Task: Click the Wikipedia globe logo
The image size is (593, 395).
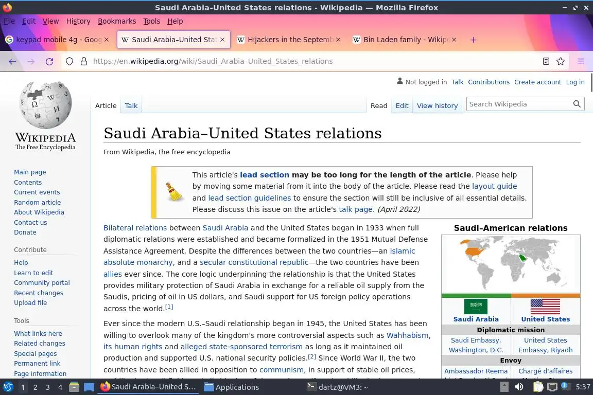Action: tap(46, 105)
